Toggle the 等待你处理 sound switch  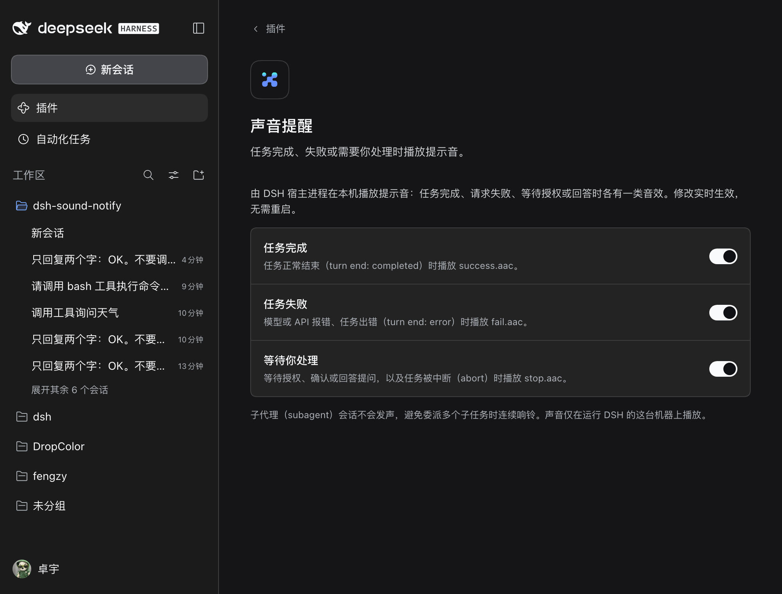(723, 369)
